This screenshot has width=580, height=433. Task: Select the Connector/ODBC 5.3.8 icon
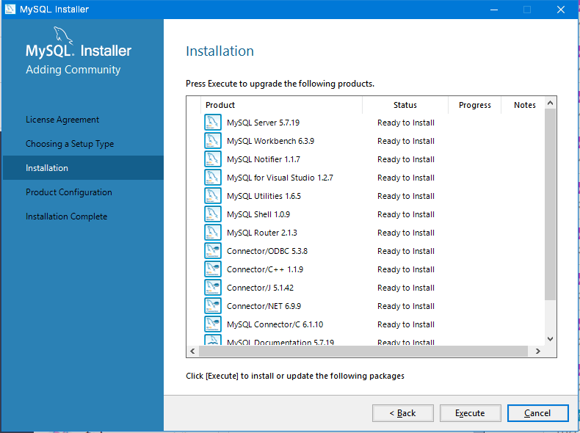213,251
